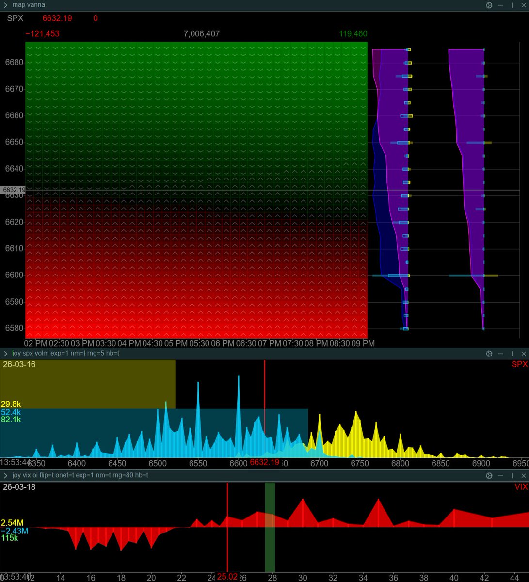Select the SPX symbol label in map header

pyautogui.click(x=15, y=18)
